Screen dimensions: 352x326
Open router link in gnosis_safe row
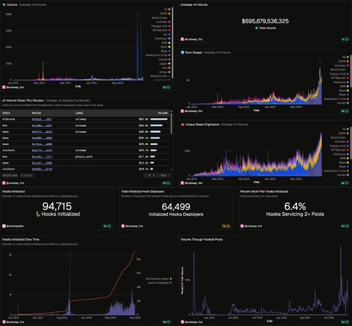[x=42, y=157]
